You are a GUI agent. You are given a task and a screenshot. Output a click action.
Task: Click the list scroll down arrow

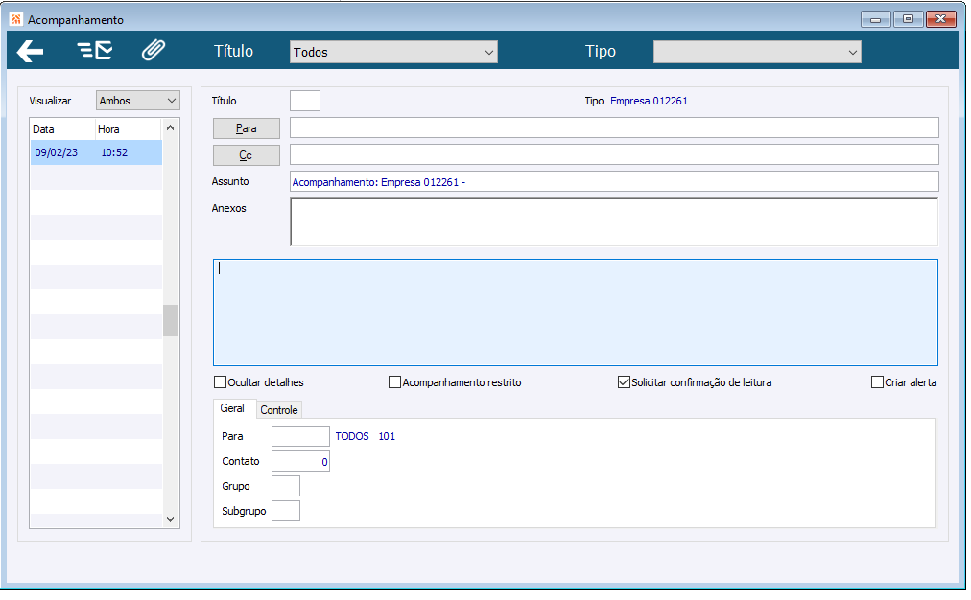(x=170, y=519)
